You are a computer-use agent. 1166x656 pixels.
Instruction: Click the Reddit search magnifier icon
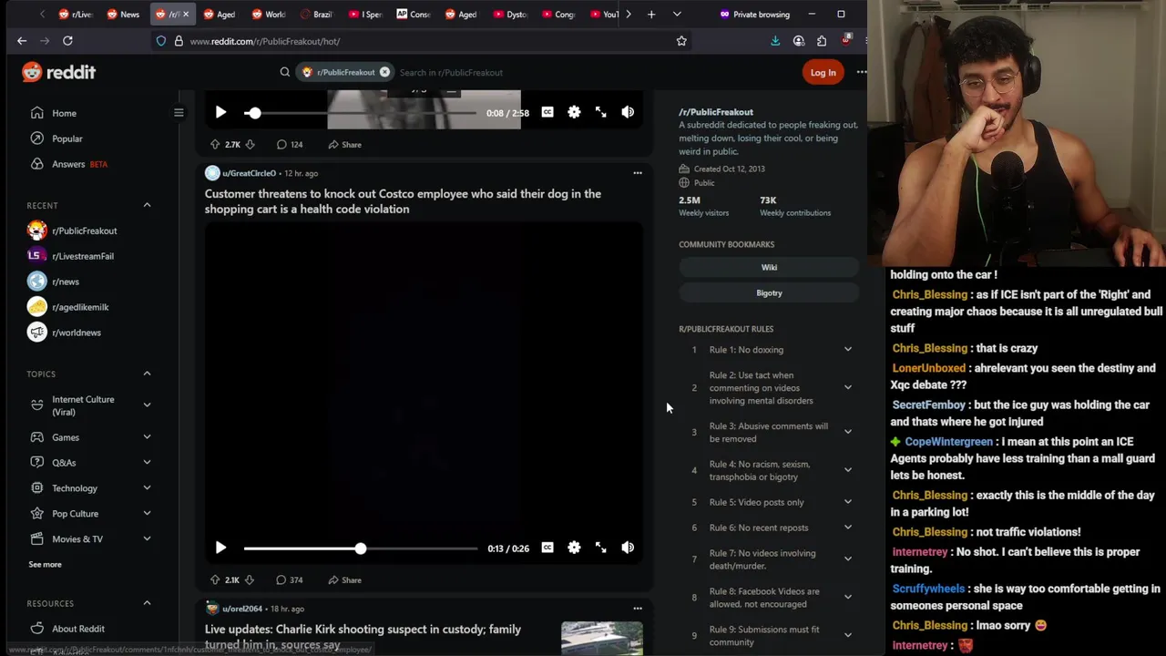(x=285, y=72)
